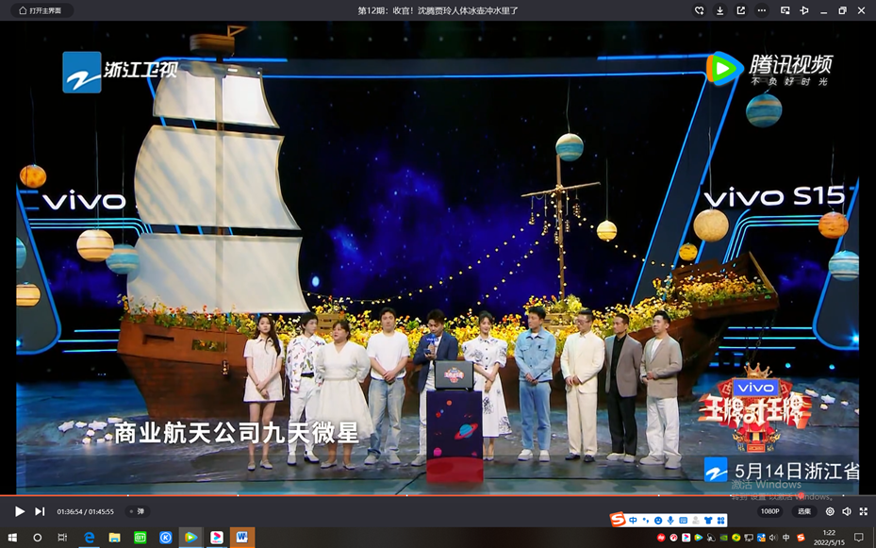Open the main interface home button

40,10
